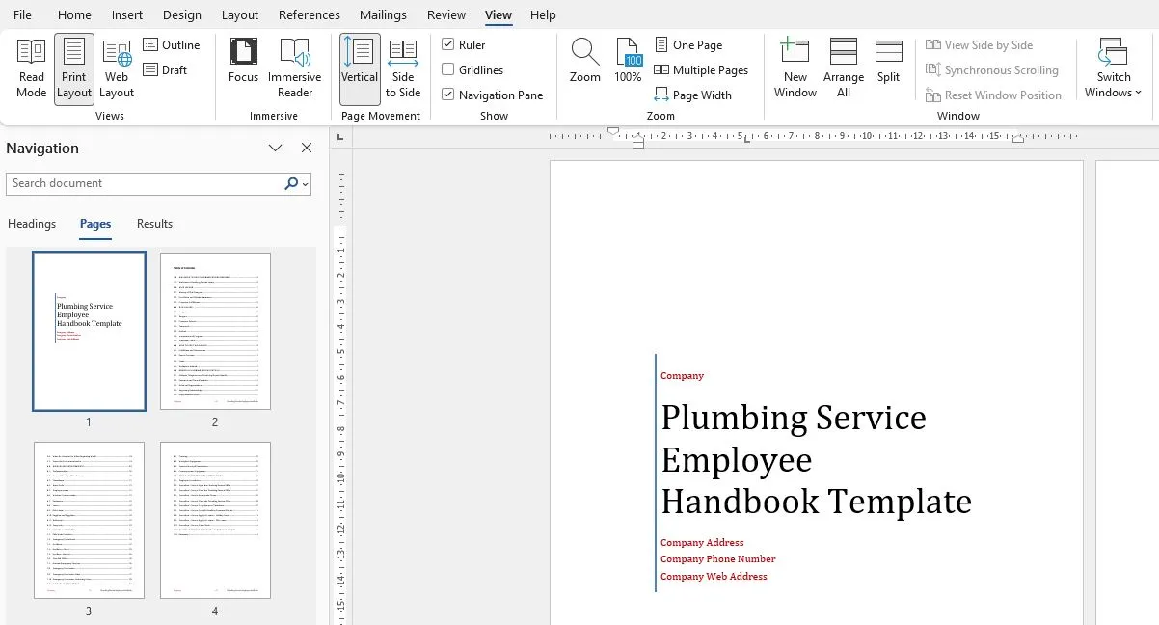Close the Navigation pane
This screenshot has height=625, width=1159.
pos(307,148)
